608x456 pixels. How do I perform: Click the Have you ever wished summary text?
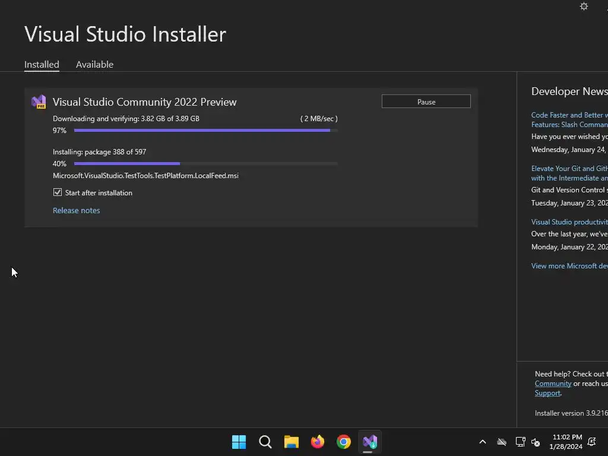569,136
